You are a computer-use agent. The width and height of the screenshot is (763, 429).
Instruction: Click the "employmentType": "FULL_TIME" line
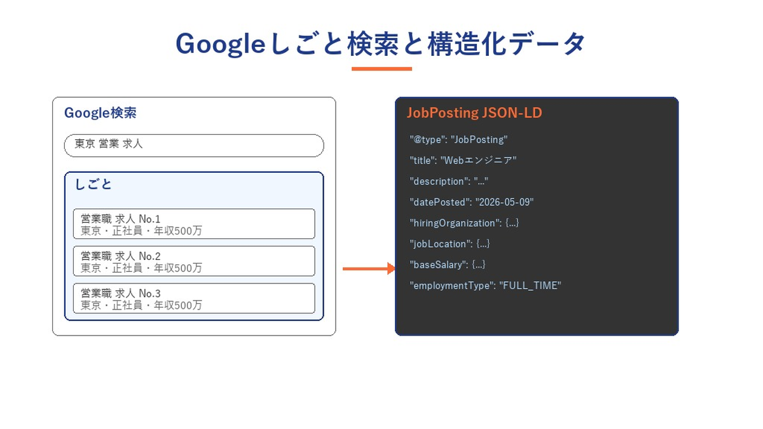pos(485,285)
